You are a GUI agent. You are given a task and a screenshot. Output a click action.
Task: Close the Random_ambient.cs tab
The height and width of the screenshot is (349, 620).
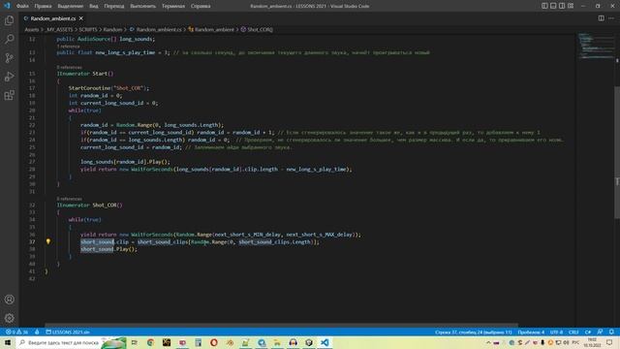pyautogui.click(x=81, y=18)
